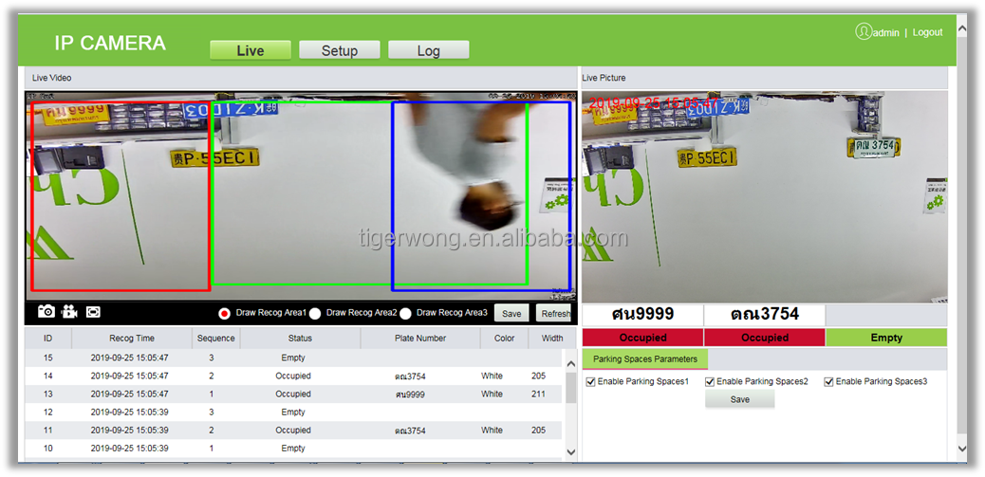Select Draw Recog Area3 radio button
This screenshot has height=477, width=985.
coord(405,313)
